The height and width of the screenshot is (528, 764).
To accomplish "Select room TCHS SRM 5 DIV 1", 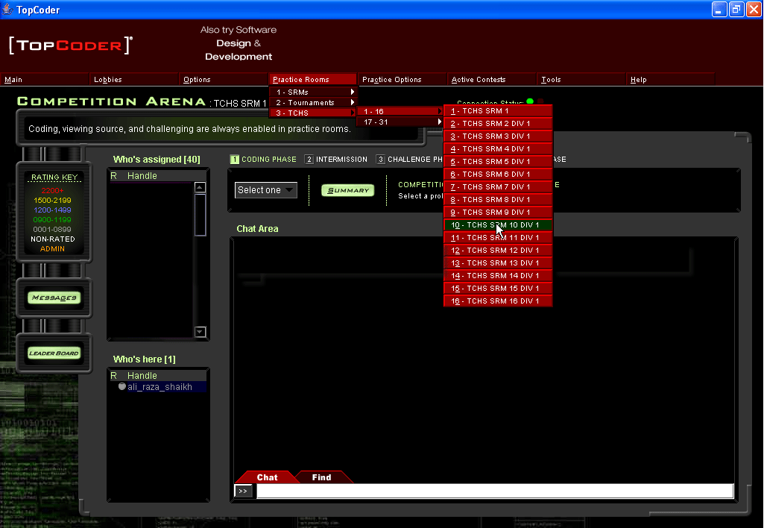I will click(498, 162).
